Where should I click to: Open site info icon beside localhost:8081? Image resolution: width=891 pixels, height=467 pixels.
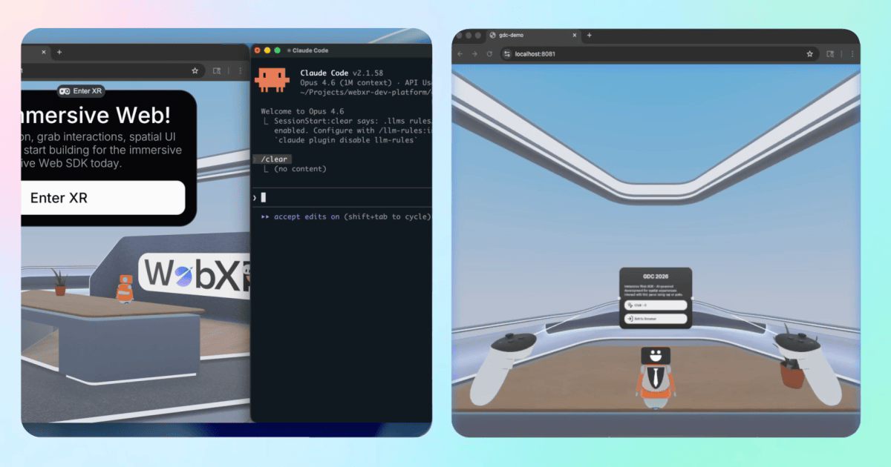(507, 54)
